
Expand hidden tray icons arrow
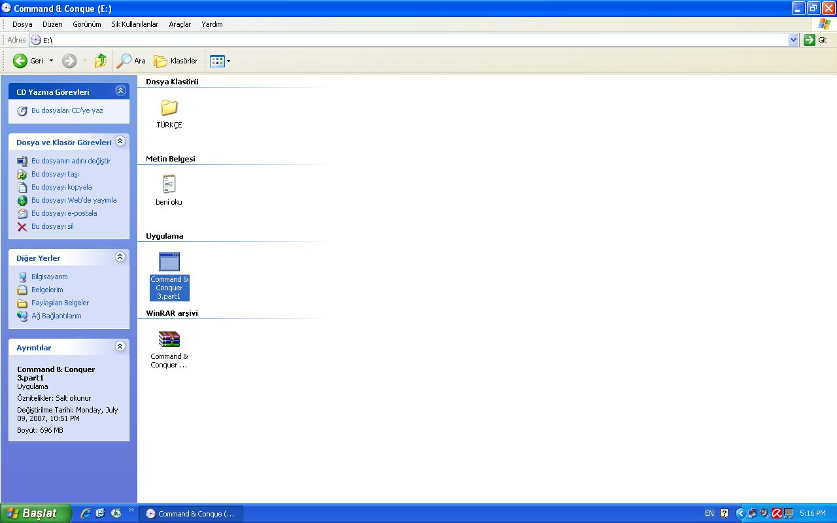coord(740,514)
